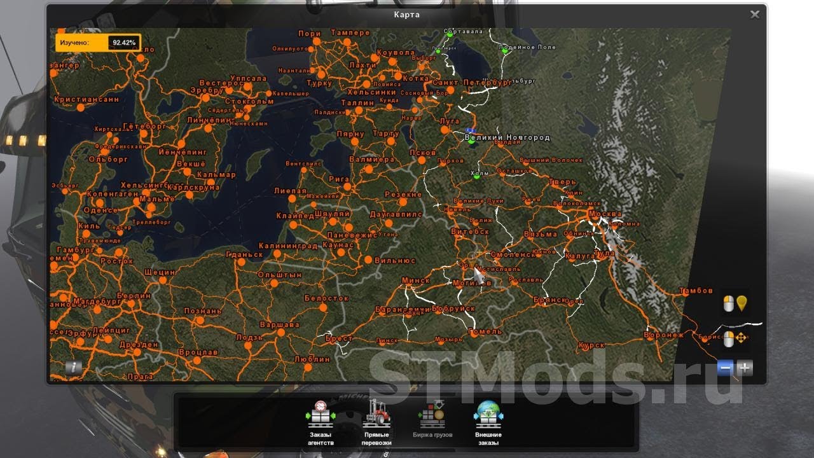Click the Стокгольм label
This screenshot has width=814, height=458.
tap(249, 101)
